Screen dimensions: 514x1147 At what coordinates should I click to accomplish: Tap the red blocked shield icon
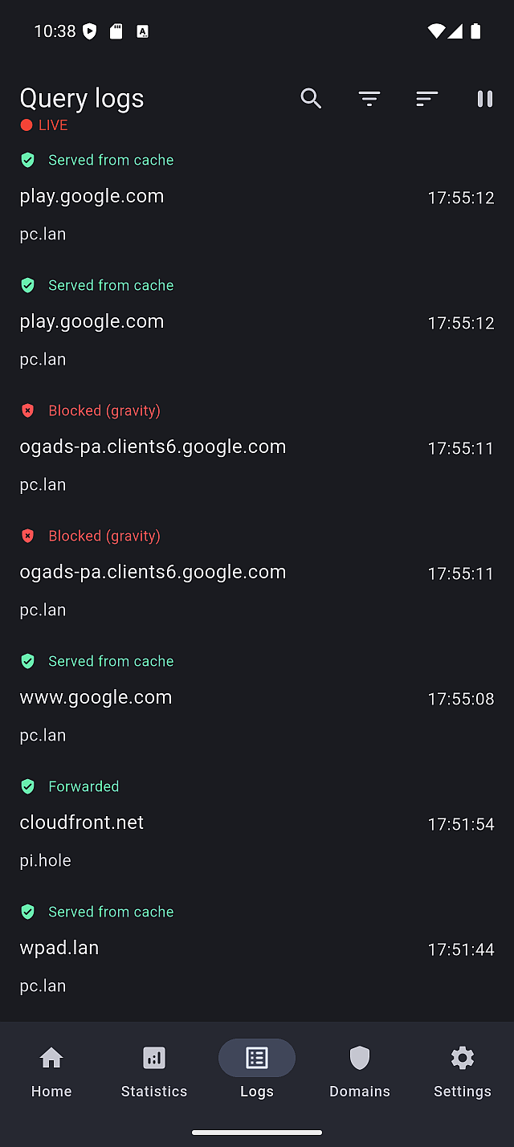pos(28,411)
